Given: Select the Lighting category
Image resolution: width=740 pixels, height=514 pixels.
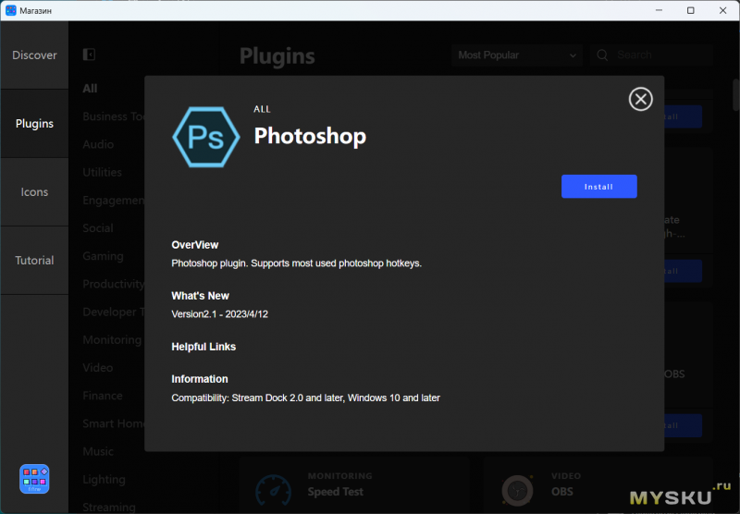Looking at the screenshot, I should point(104,480).
